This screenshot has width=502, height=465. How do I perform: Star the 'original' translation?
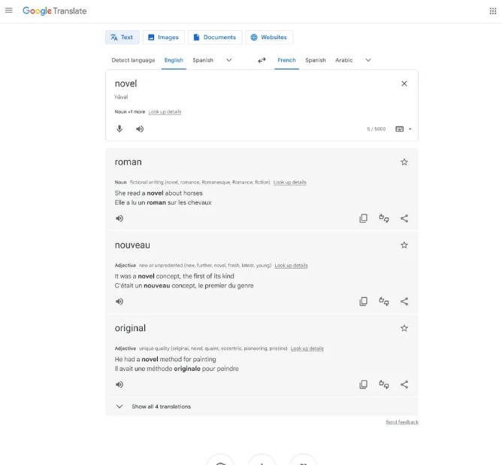pyautogui.click(x=404, y=328)
